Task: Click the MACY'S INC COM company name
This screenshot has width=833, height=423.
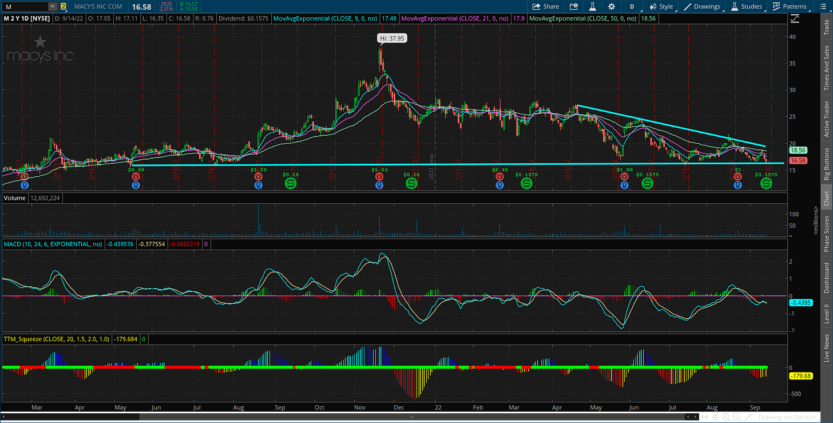Action: click(x=98, y=6)
